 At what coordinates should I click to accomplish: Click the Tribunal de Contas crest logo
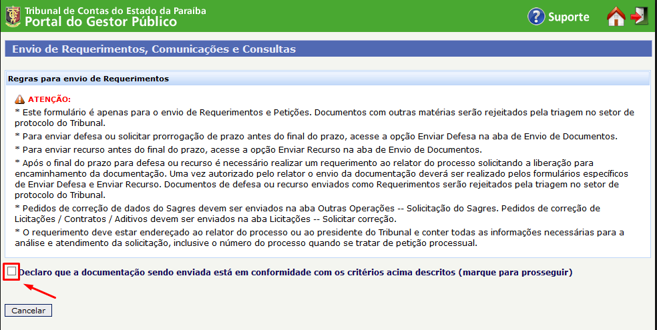click(x=13, y=17)
